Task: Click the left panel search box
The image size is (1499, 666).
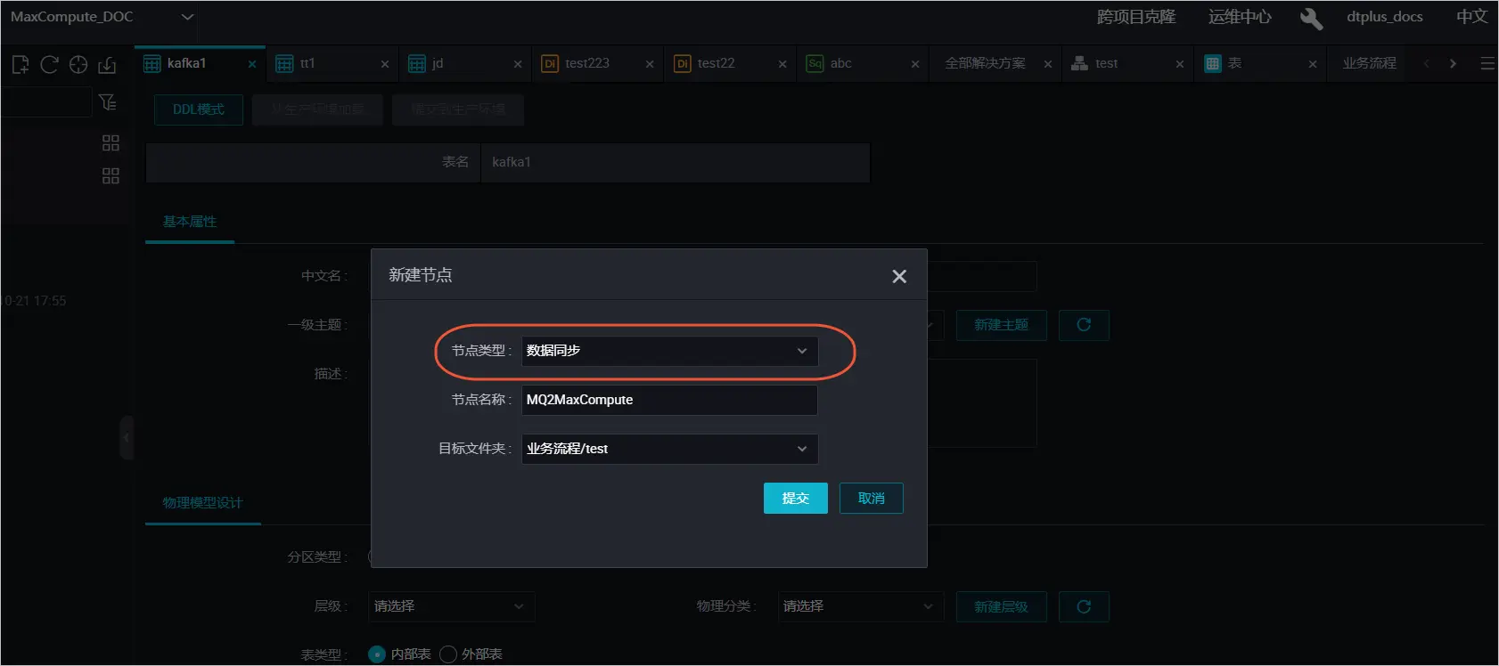Action: click(x=45, y=102)
